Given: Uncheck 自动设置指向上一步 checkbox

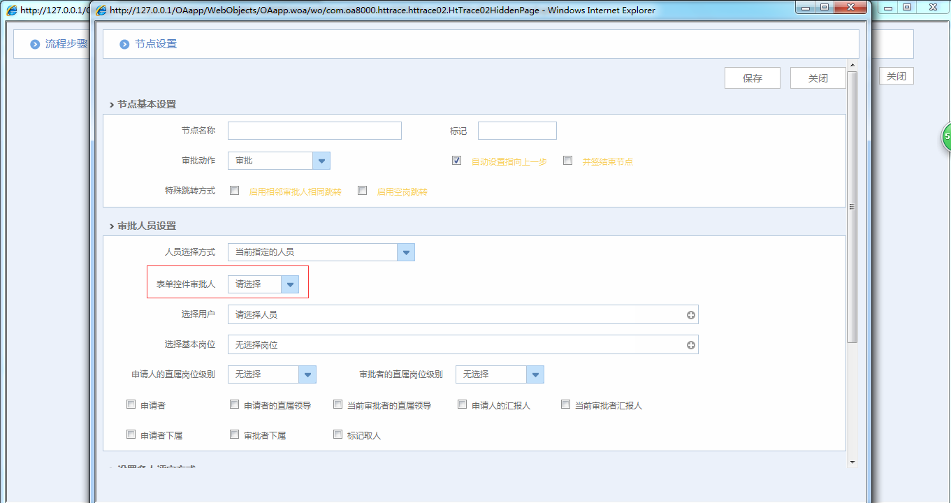Looking at the screenshot, I should point(456,161).
